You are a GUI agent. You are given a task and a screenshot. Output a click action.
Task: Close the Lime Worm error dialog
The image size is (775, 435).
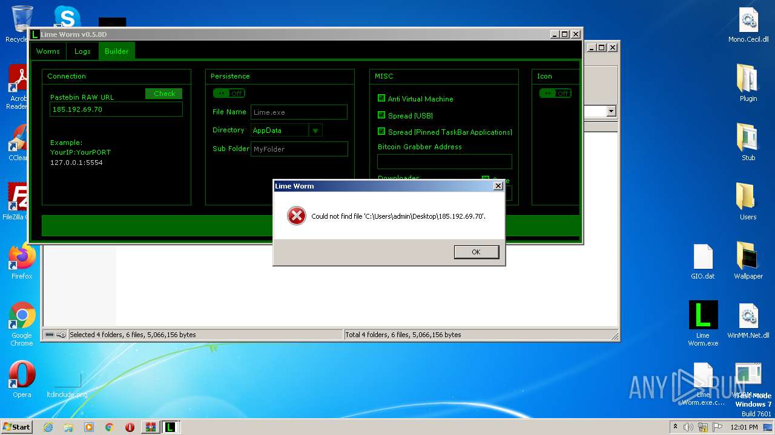498,186
